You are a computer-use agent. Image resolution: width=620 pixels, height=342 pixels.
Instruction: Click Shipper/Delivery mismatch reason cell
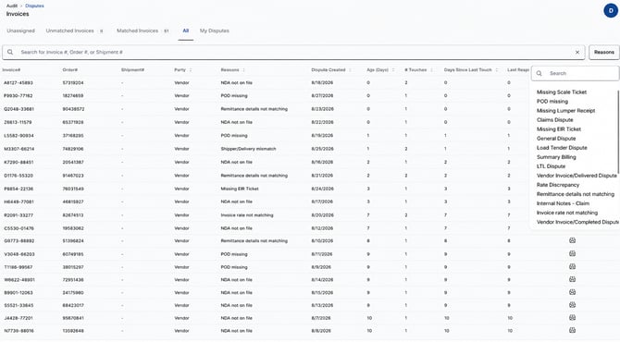pyautogui.click(x=248, y=149)
